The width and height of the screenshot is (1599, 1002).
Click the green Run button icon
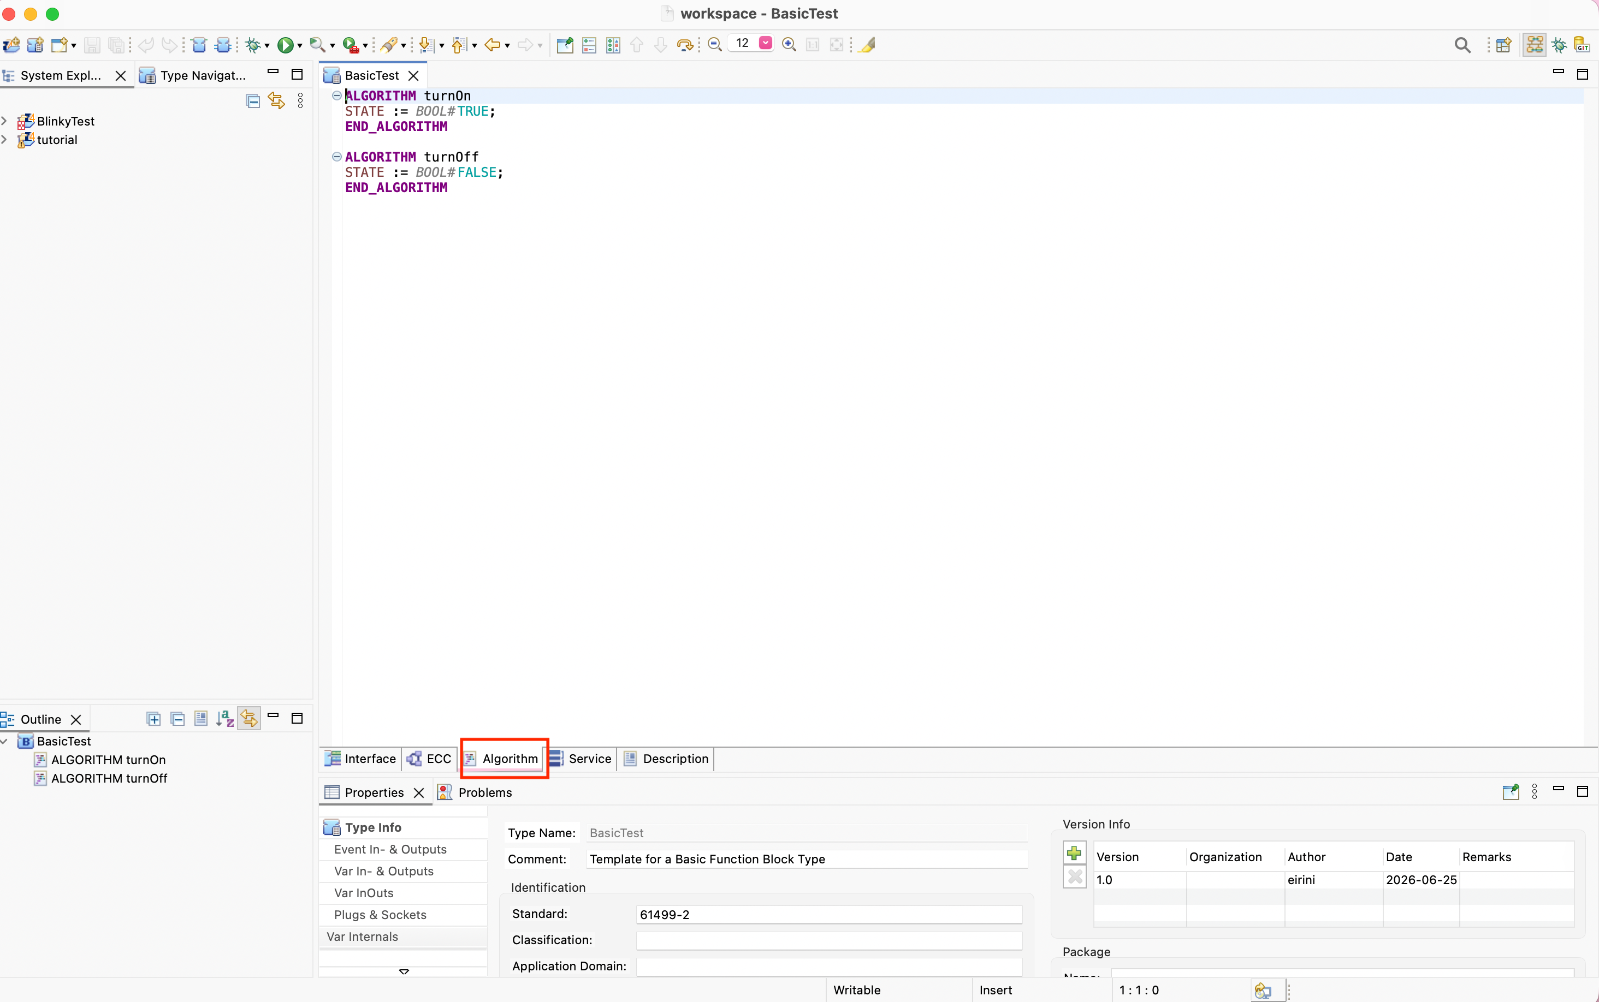point(285,44)
